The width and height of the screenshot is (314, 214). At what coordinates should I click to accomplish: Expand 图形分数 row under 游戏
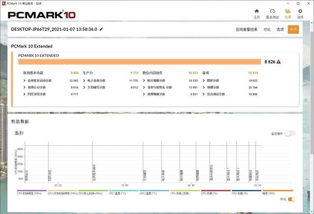pyautogui.click(x=204, y=80)
